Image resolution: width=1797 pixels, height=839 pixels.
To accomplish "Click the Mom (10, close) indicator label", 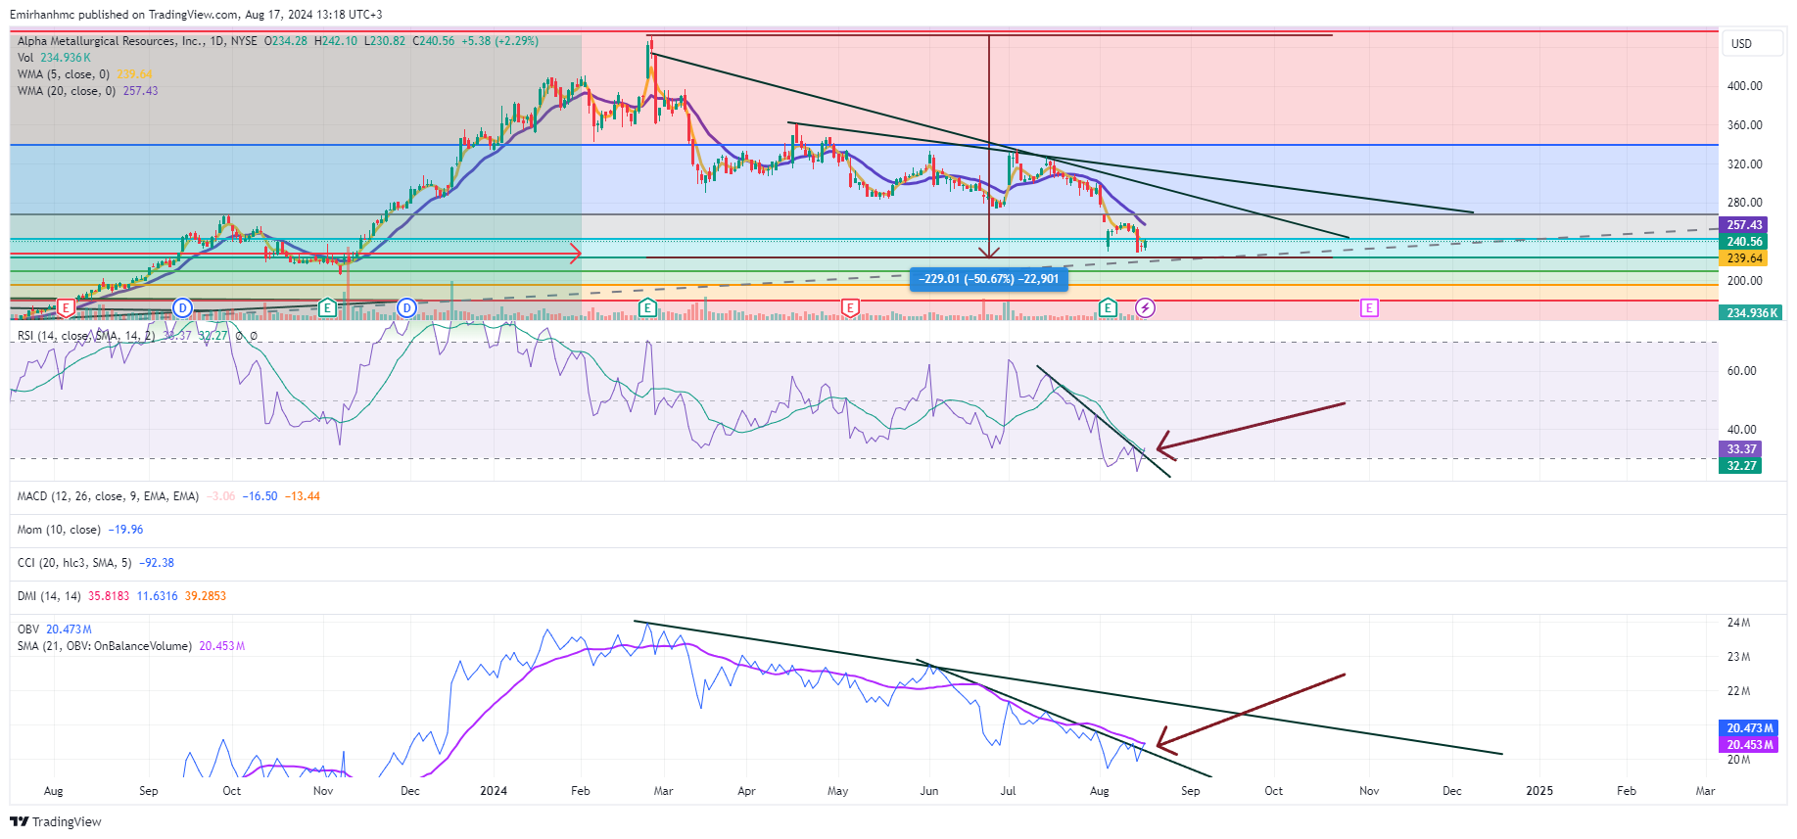I will pos(59,530).
